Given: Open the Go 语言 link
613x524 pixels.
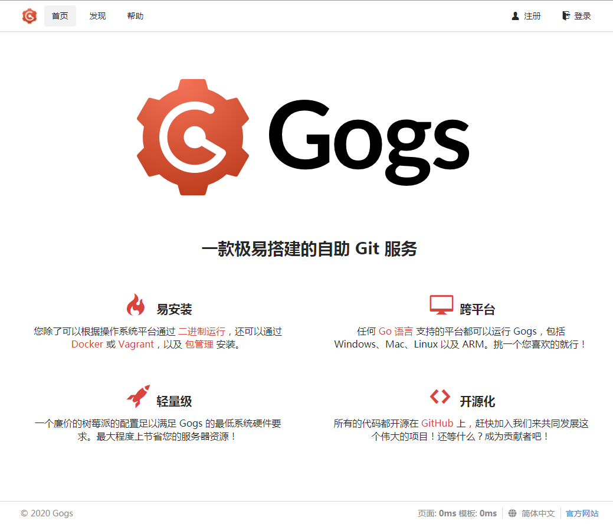Looking at the screenshot, I should 396,332.
